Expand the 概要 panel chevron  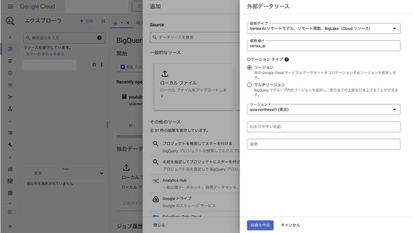pos(102,173)
